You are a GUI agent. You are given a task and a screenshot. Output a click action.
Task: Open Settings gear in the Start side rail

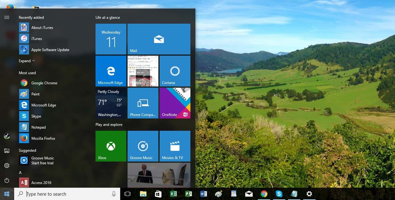coord(7,166)
